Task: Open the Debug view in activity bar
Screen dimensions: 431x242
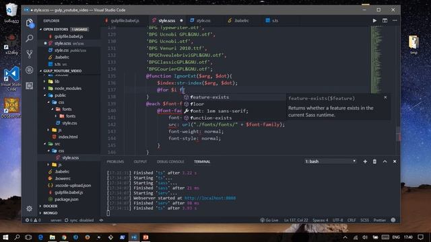Action: coord(30,70)
